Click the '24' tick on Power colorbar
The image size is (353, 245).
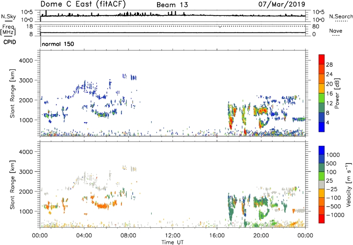pos(329,74)
